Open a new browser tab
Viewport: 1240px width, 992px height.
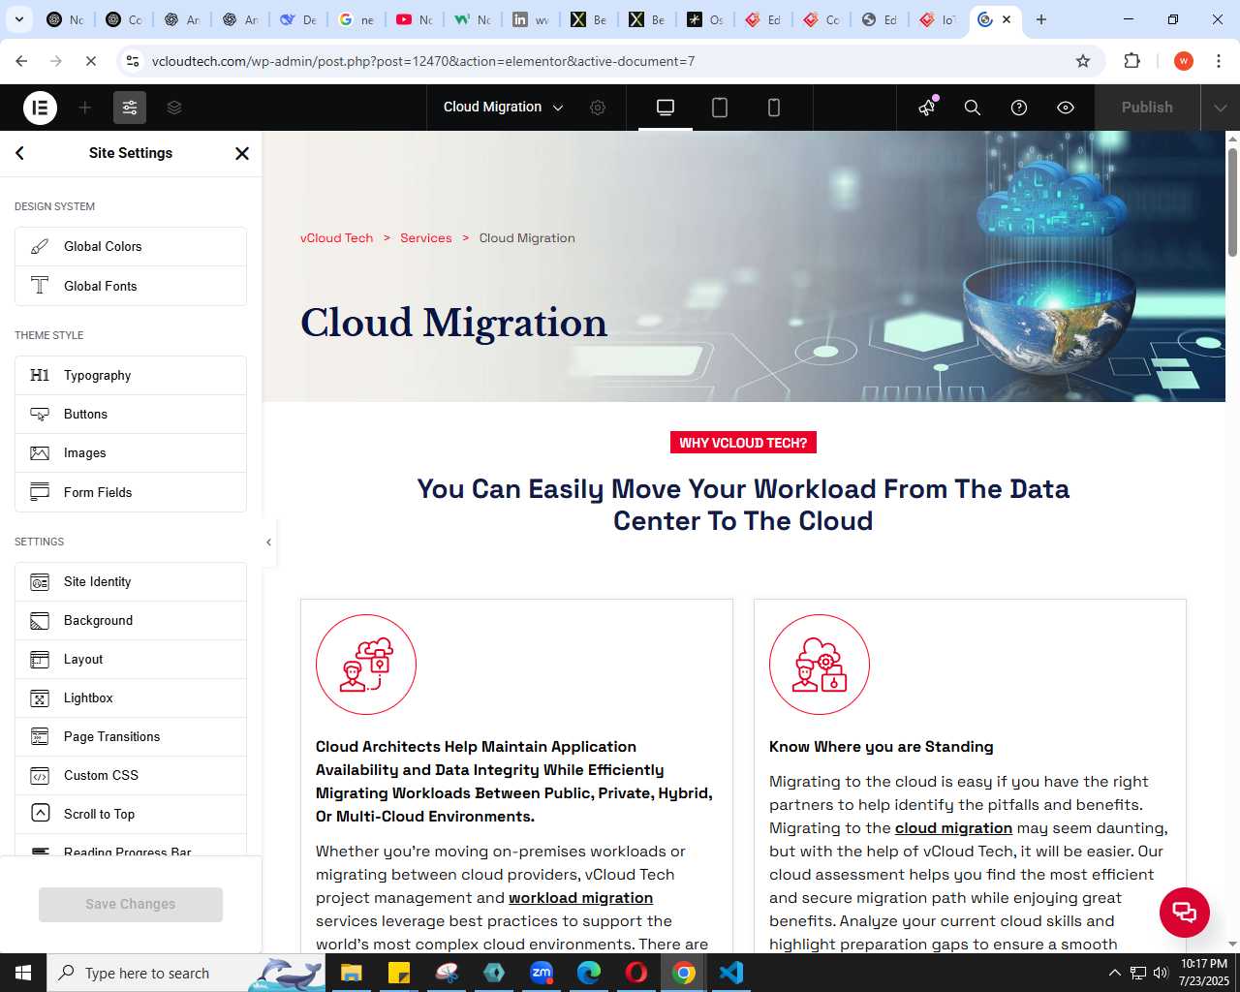point(1041,19)
